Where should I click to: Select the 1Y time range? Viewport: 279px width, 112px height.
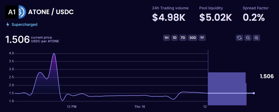point(202,38)
